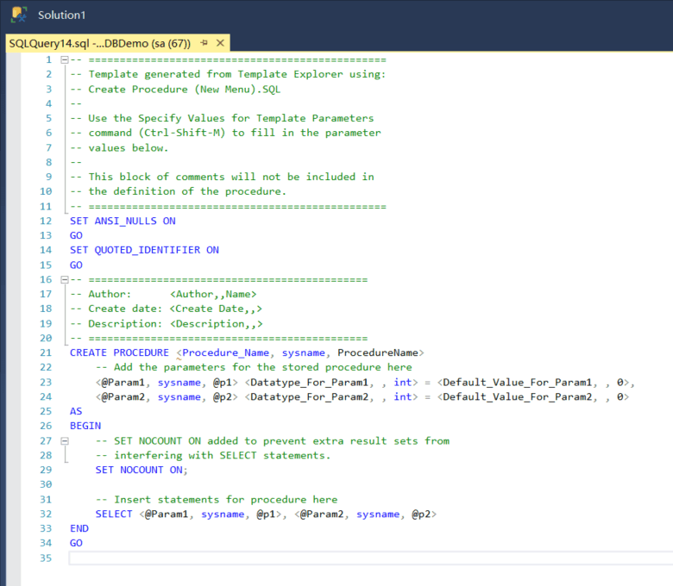Click the SELECT keyword on line 32
This screenshot has width=673, height=586.
pyautogui.click(x=114, y=514)
